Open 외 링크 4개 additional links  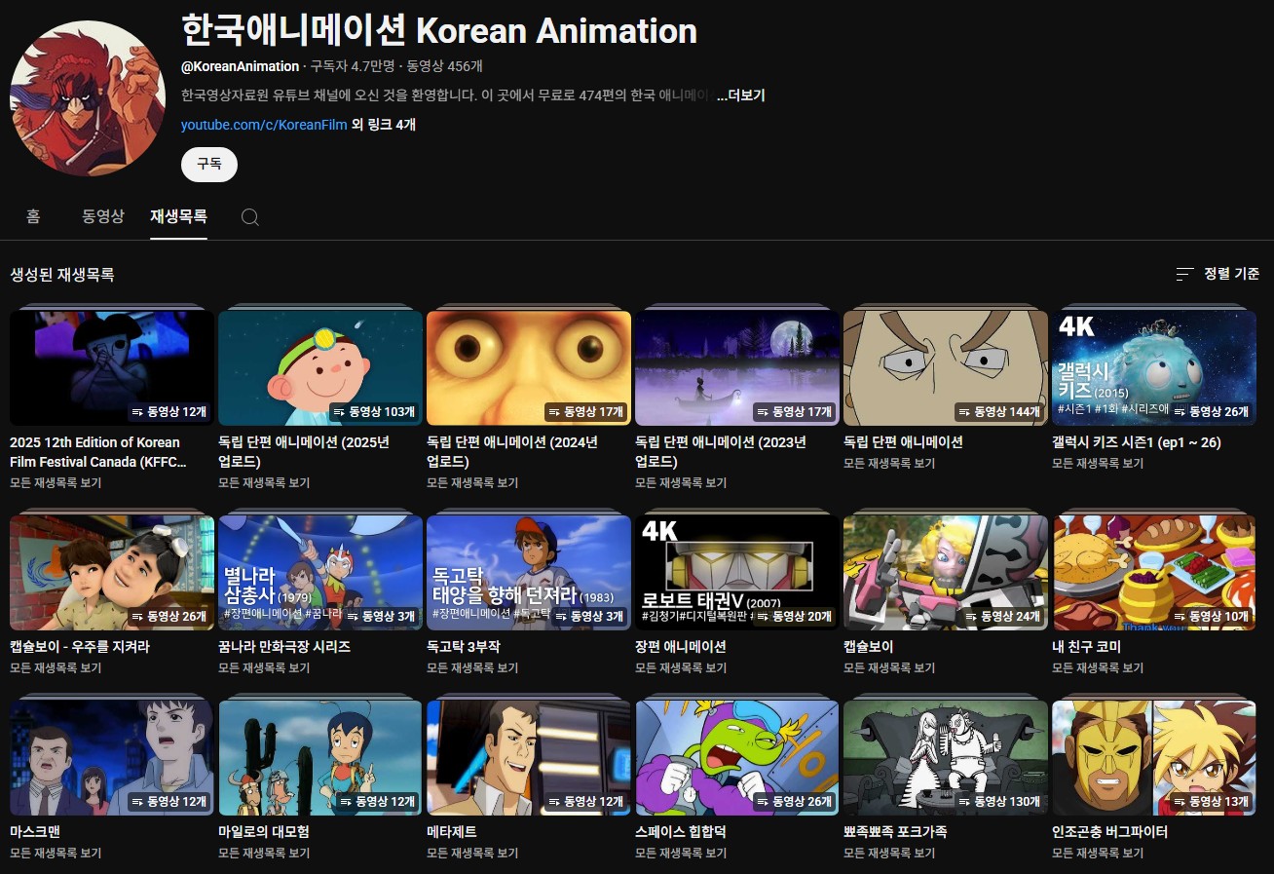click(384, 125)
